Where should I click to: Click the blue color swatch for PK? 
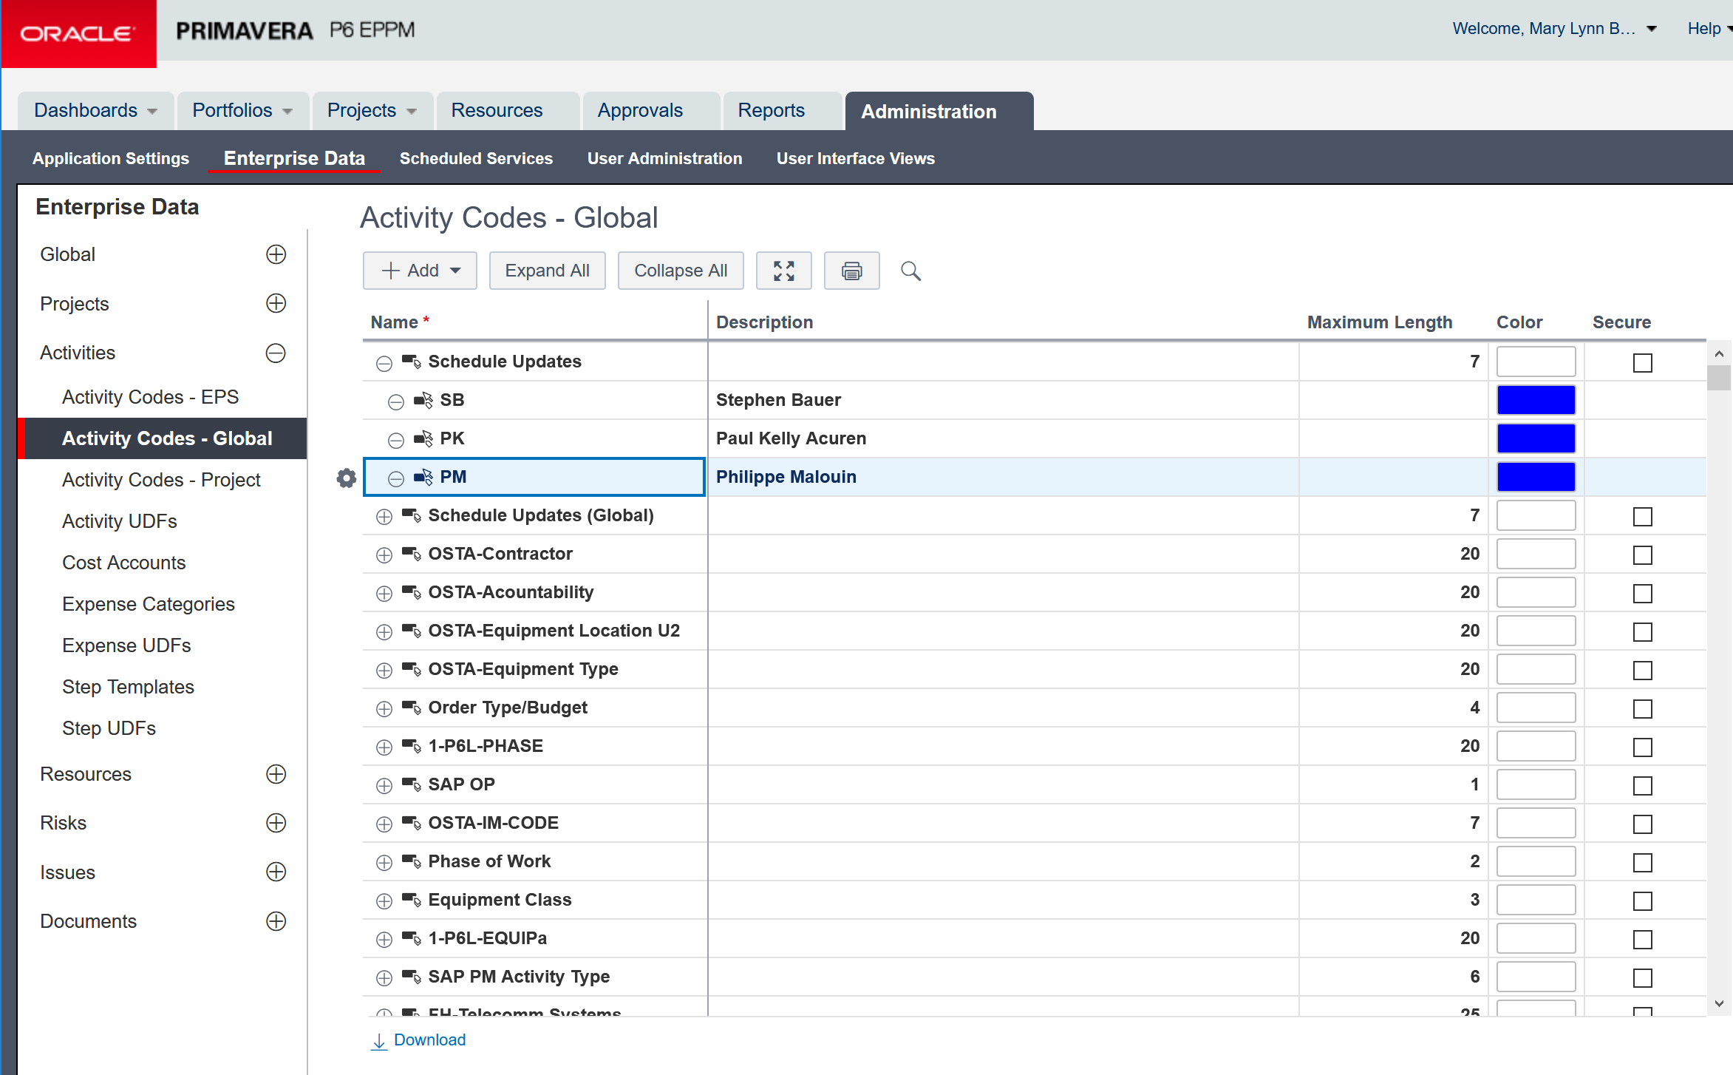[x=1536, y=438]
